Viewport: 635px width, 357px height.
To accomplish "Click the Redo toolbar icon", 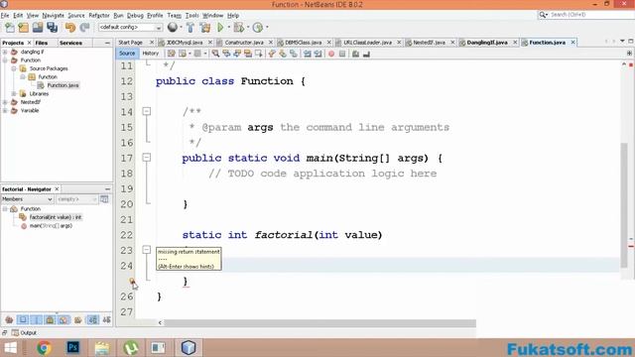I will pyautogui.click(x=84, y=28).
